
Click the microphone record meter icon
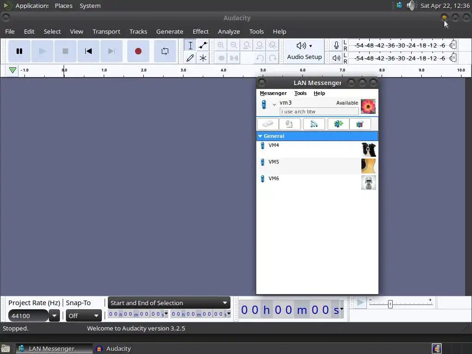pyautogui.click(x=336, y=46)
